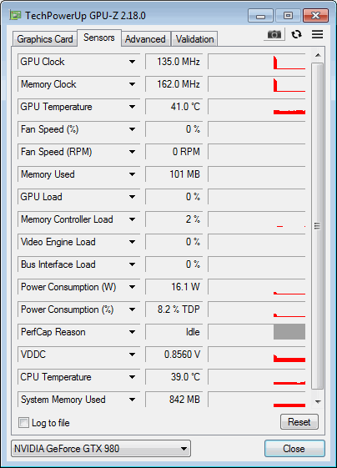Click the Reset button
337x468 pixels.
click(x=299, y=422)
